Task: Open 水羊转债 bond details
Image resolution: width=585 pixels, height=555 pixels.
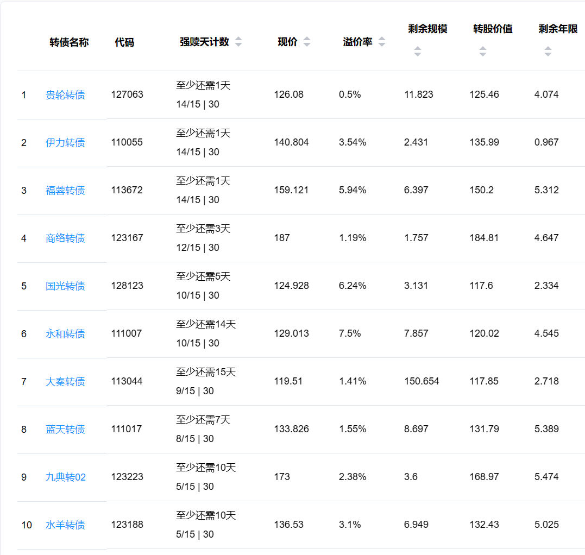Action: point(65,525)
